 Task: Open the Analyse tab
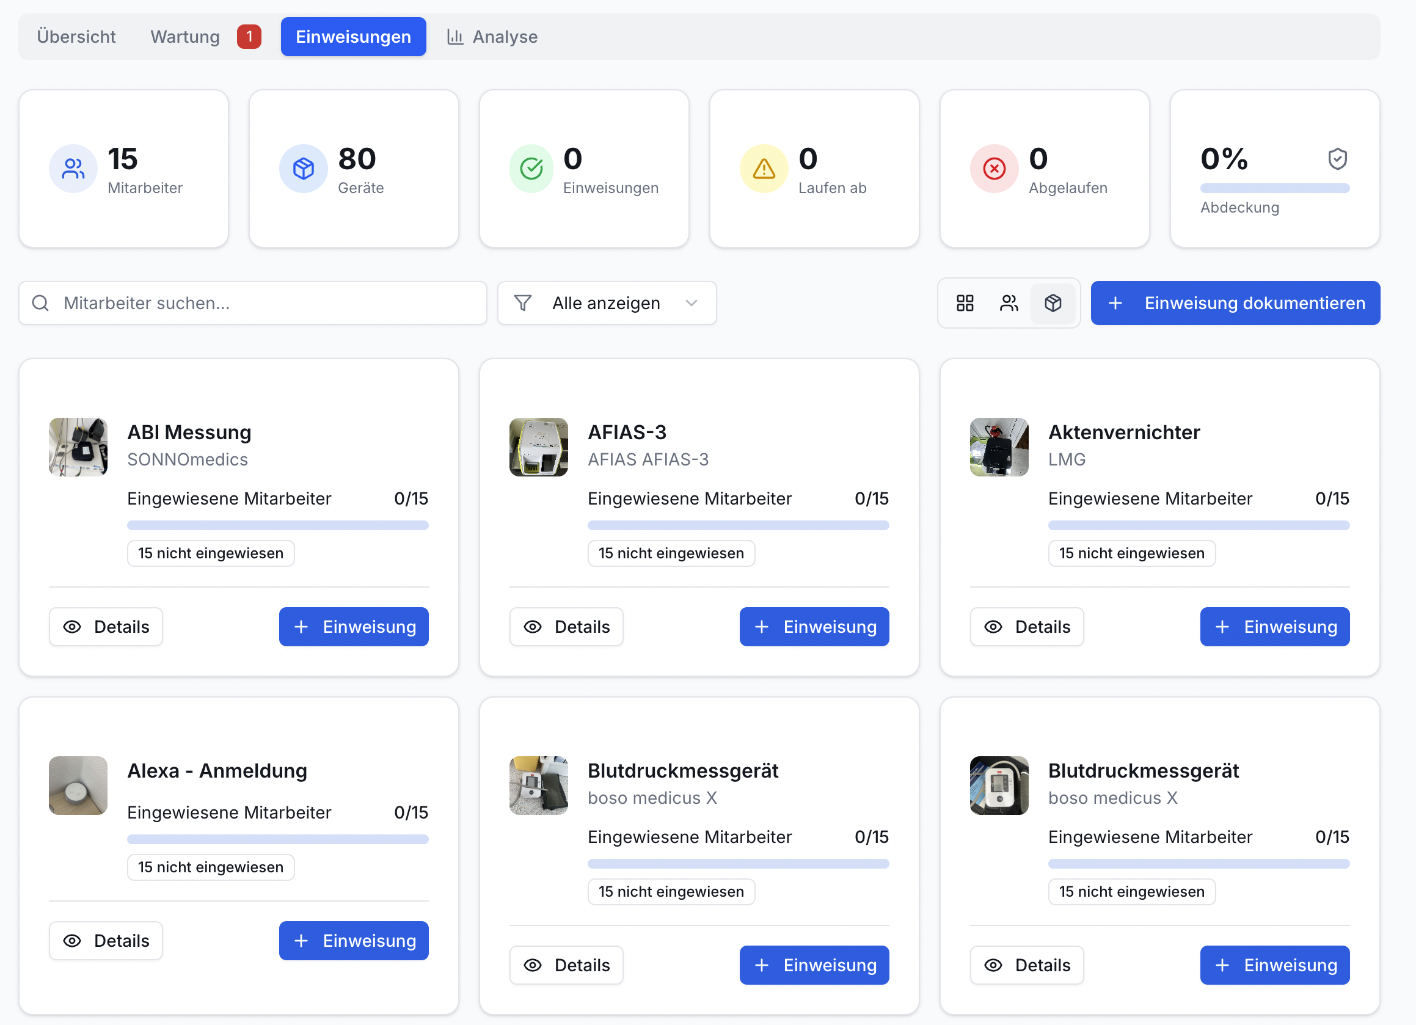(x=492, y=37)
